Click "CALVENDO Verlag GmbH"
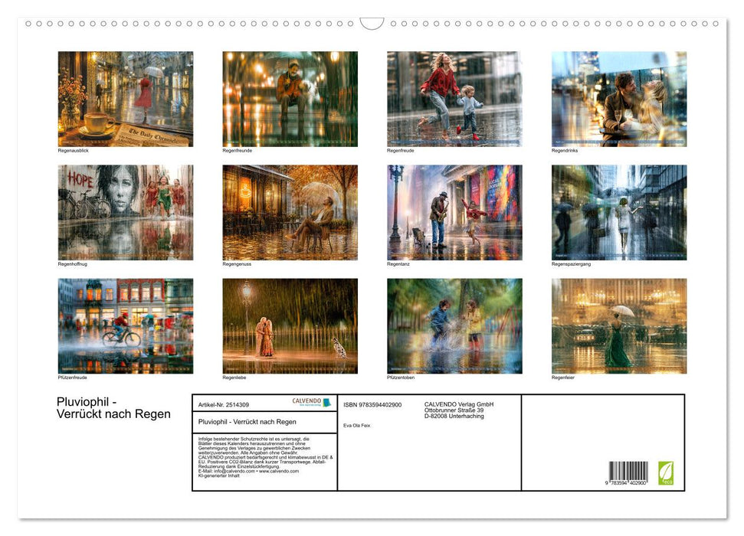Image resolution: width=744 pixels, height=536 pixels. (459, 404)
